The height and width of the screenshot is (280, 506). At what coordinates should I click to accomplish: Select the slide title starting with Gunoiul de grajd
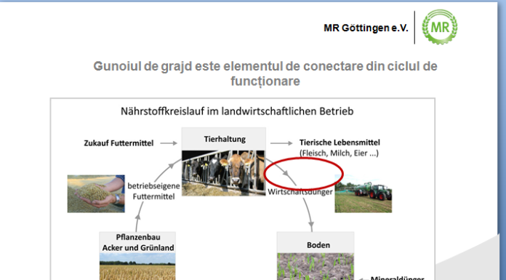coord(265,73)
